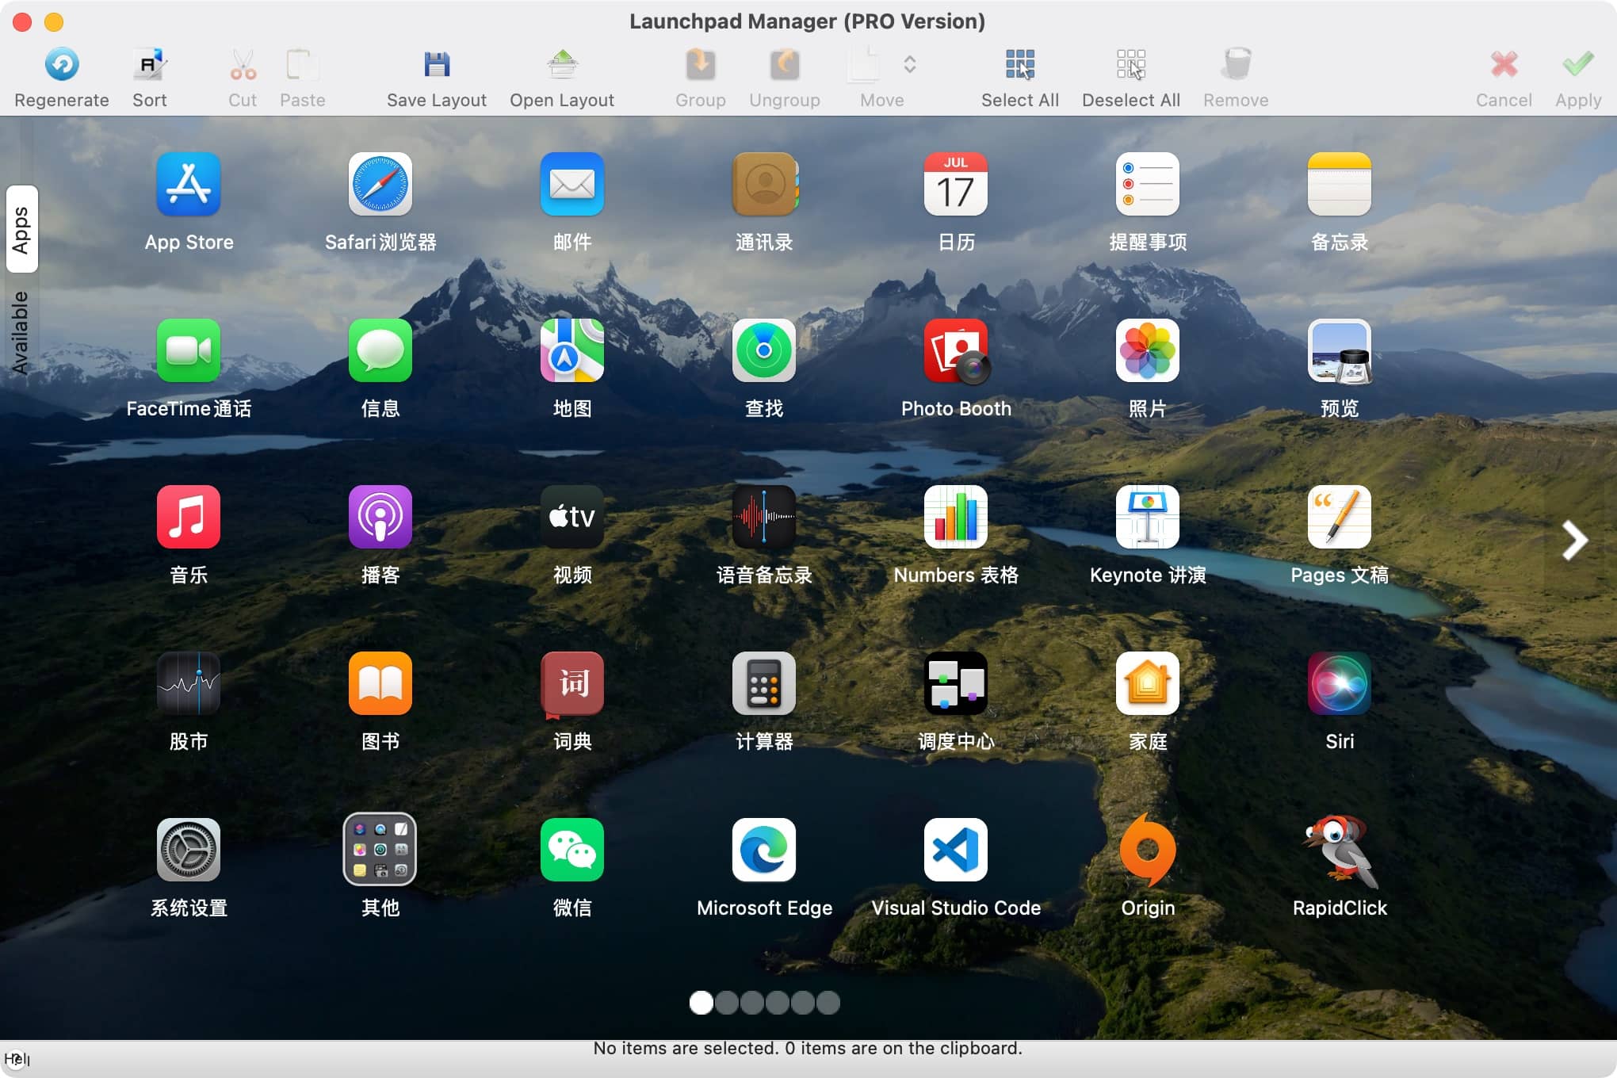
Task: Select the 信息 Messages icon
Action: tap(380, 350)
